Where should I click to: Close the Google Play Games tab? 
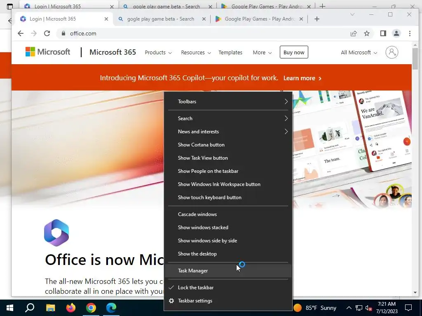coord(301,19)
